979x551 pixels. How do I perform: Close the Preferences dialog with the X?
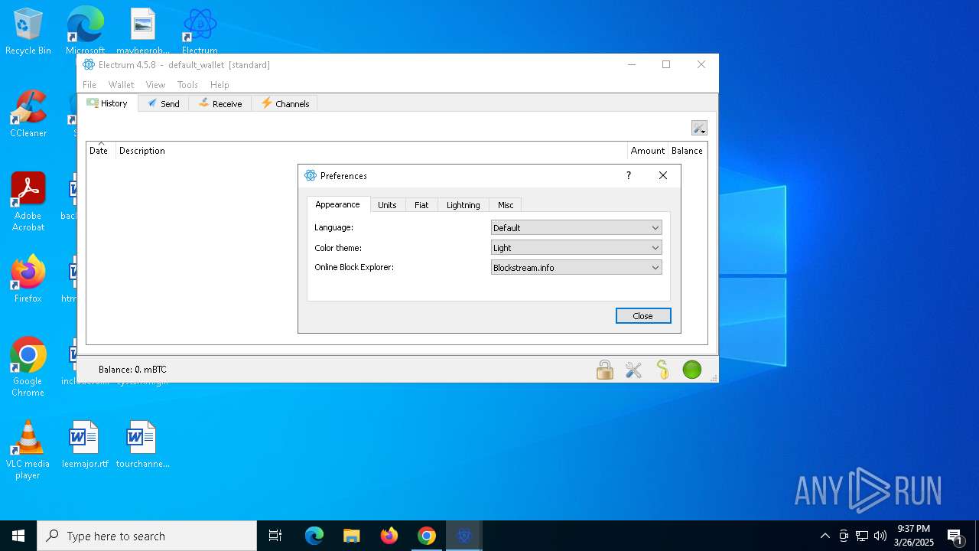click(663, 175)
